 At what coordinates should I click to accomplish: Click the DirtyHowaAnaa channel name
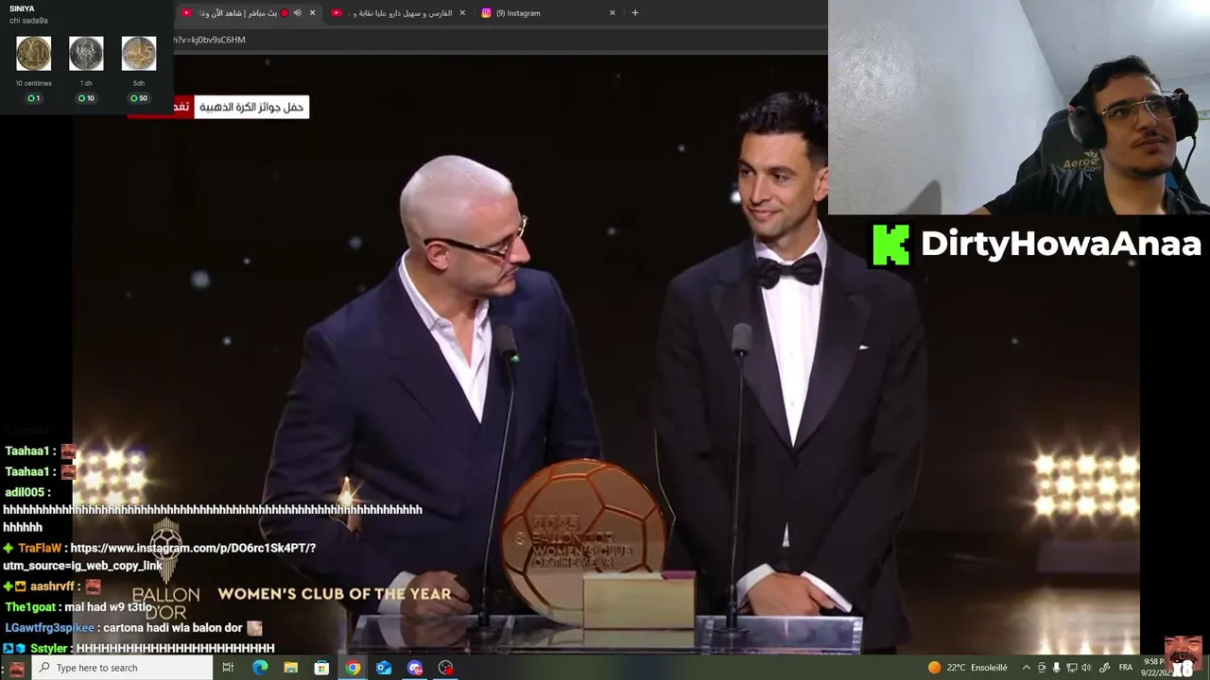[1061, 244]
